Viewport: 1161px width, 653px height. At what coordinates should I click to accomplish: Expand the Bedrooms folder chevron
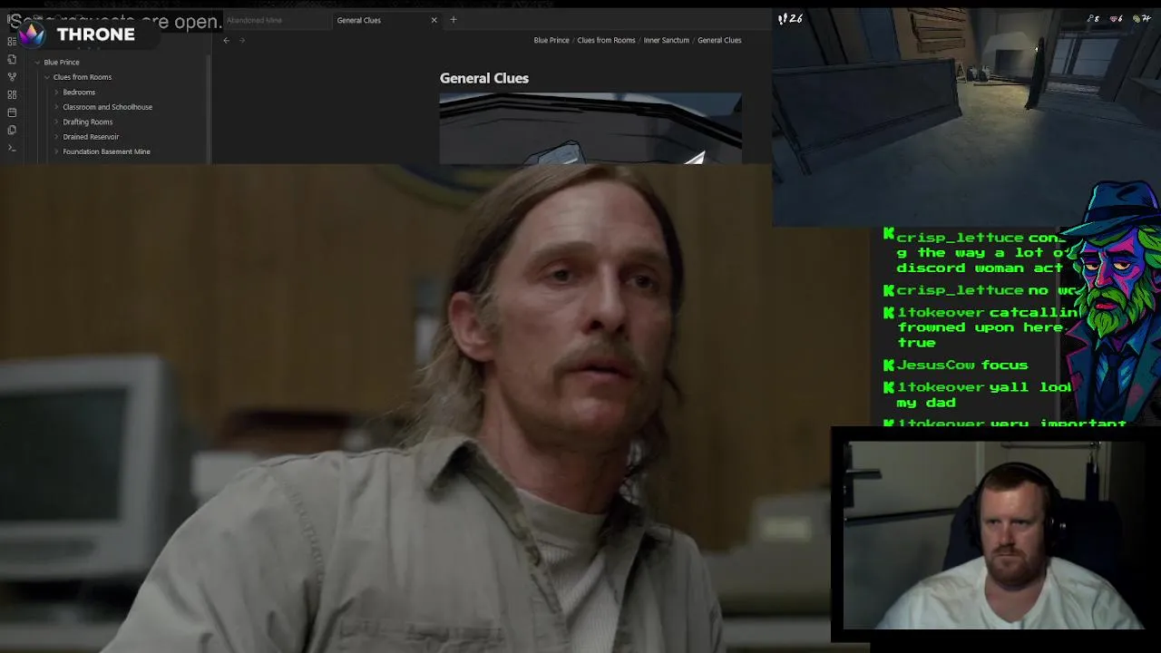pyautogui.click(x=56, y=93)
